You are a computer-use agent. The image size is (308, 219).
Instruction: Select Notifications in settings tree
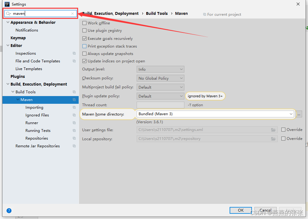click(x=27, y=30)
